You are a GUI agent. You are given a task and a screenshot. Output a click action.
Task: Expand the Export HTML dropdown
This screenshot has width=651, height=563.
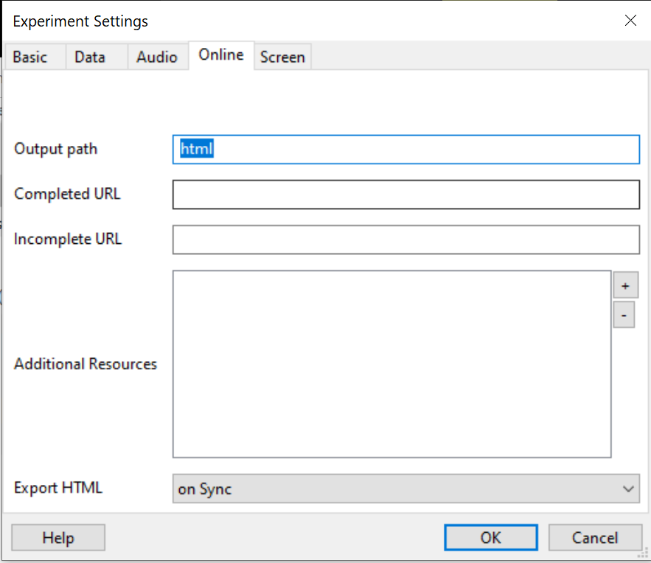[405, 489]
